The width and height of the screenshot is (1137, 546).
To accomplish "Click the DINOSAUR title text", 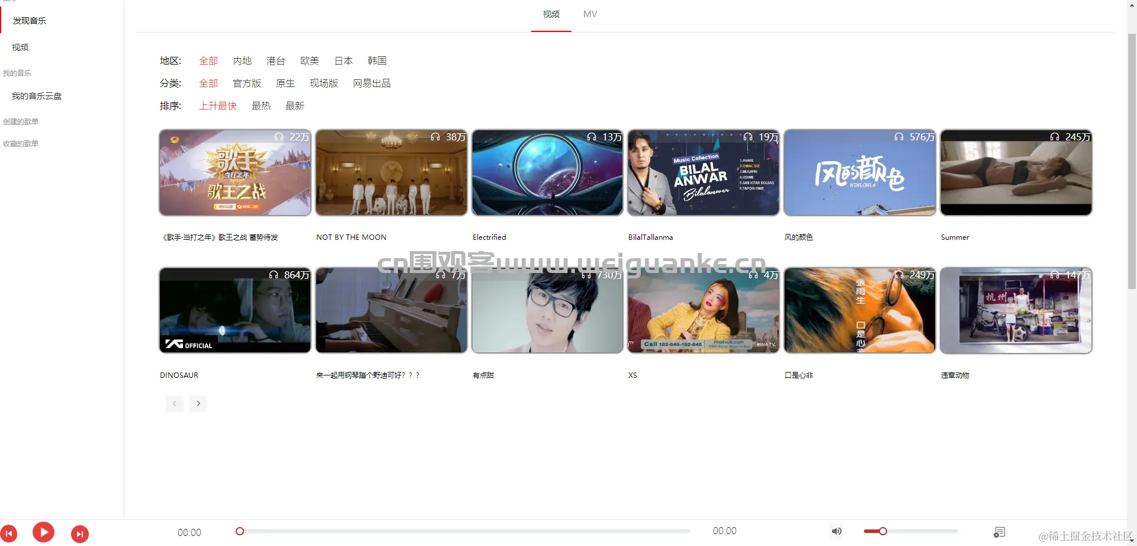I will pos(179,375).
